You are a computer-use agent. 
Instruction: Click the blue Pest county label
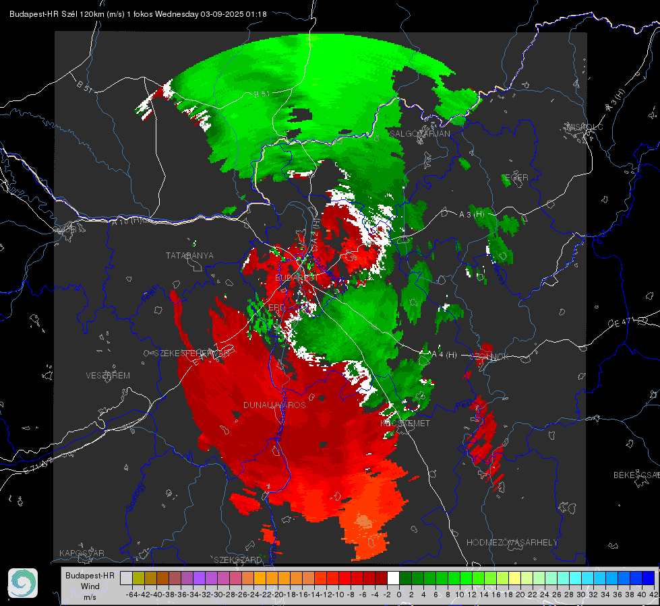point(464,404)
